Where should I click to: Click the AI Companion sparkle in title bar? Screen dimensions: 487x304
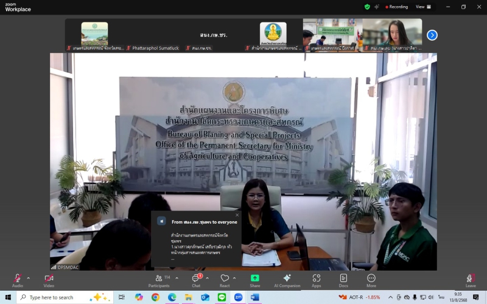coord(377,7)
